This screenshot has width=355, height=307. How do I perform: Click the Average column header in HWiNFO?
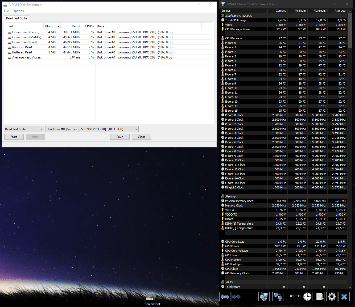point(337,11)
